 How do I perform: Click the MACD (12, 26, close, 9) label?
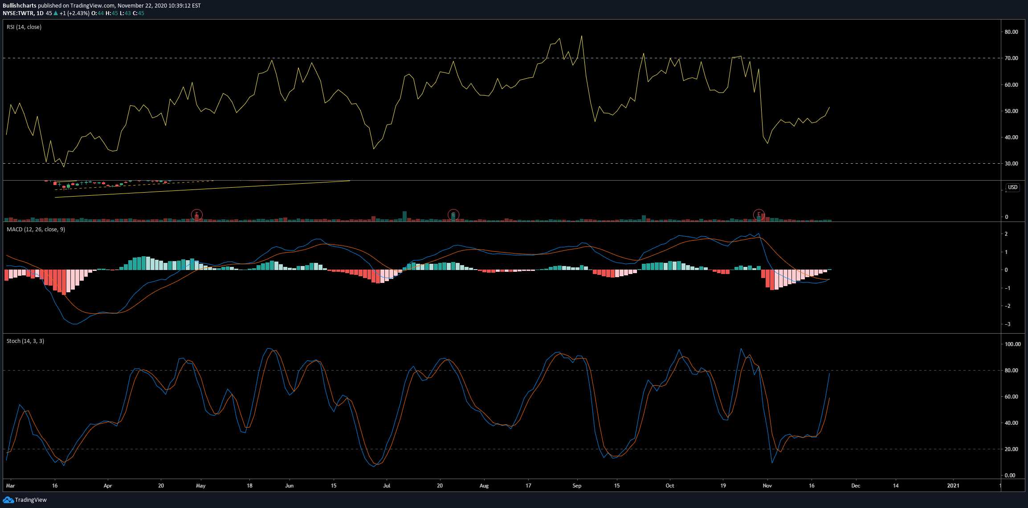click(x=36, y=230)
